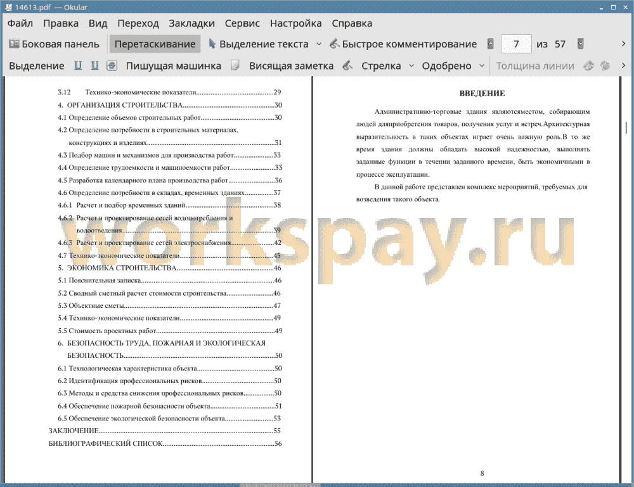Screen dimensions: 634x487
Task: Click contents line '6.2 Идентификация профессиональных рисков'
Action: [x=169, y=381]
